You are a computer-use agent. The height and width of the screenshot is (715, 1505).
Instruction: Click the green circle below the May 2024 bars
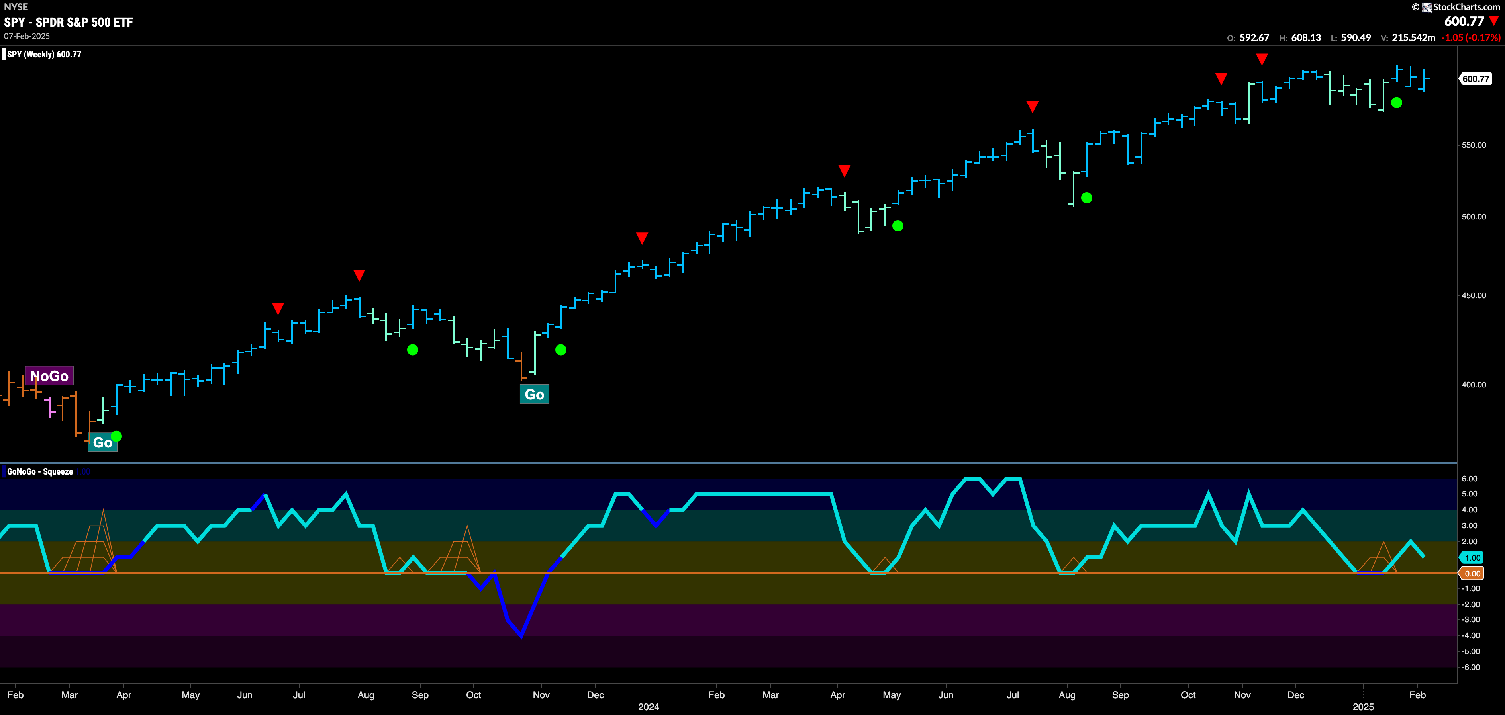(x=898, y=226)
